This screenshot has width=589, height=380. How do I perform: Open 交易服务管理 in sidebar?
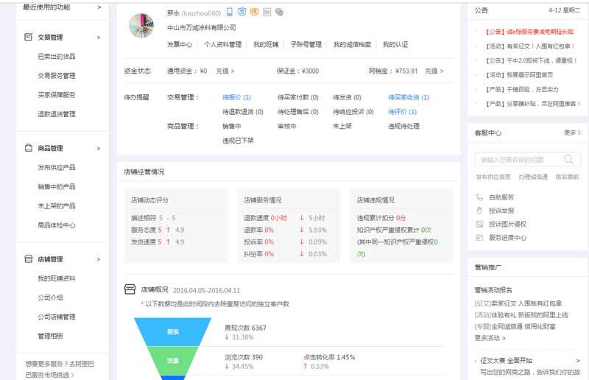click(x=57, y=76)
